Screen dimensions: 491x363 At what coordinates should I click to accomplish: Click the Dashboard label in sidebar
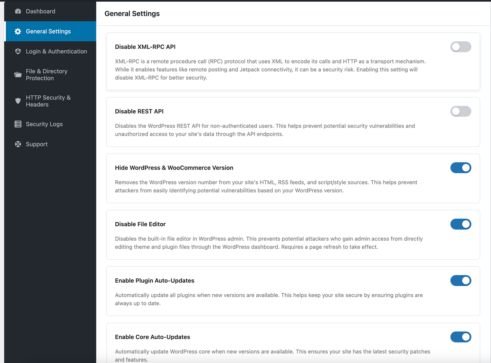coord(41,11)
